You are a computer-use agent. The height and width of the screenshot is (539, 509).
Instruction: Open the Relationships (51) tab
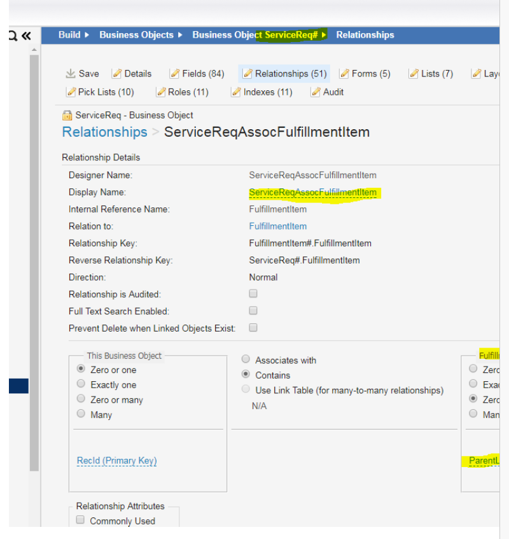pos(284,74)
